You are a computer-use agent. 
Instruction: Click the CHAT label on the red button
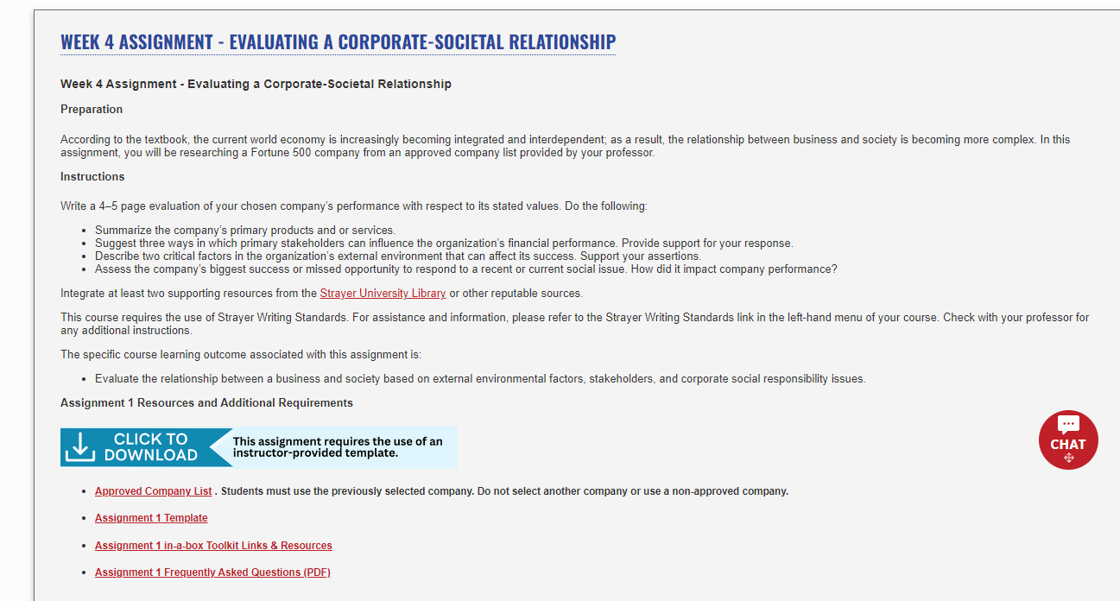coord(1068,444)
